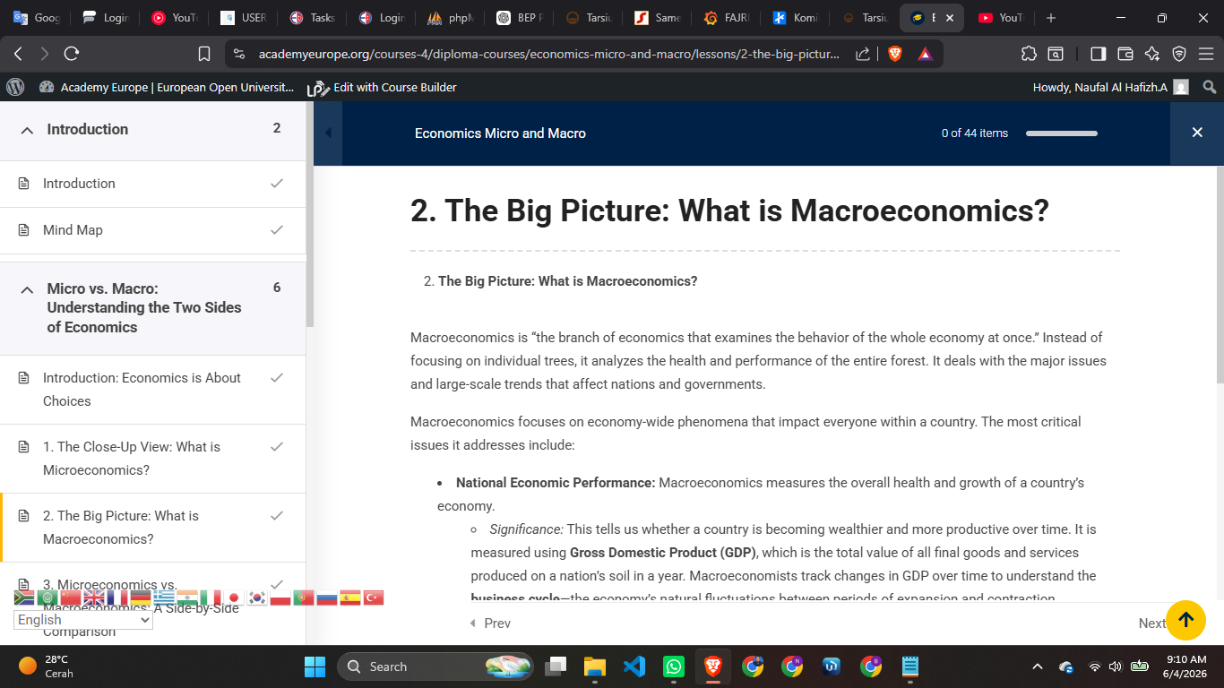Collapse the Introduction section

click(28, 130)
